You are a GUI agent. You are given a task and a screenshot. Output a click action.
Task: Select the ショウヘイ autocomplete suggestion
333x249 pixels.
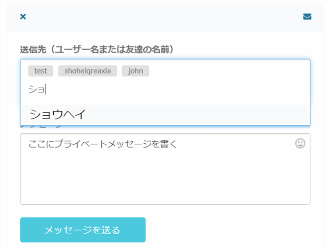pyautogui.click(x=165, y=115)
